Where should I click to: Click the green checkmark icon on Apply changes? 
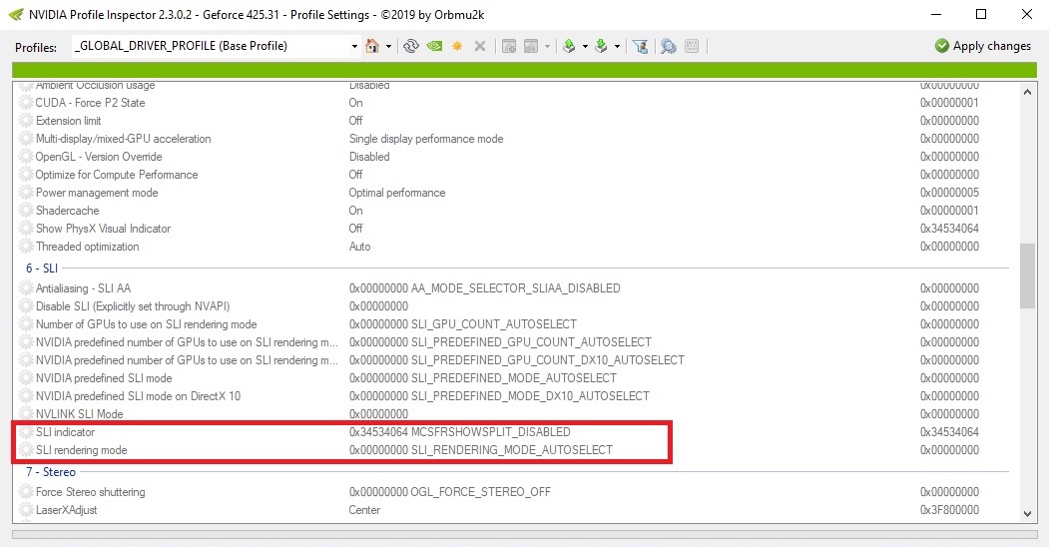(x=942, y=46)
